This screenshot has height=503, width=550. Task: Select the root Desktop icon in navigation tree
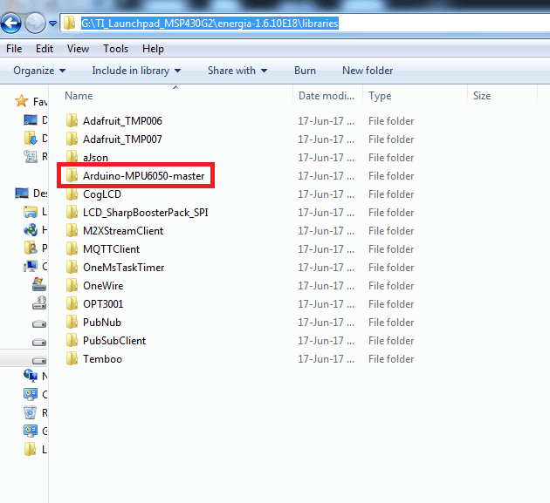[x=22, y=193]
